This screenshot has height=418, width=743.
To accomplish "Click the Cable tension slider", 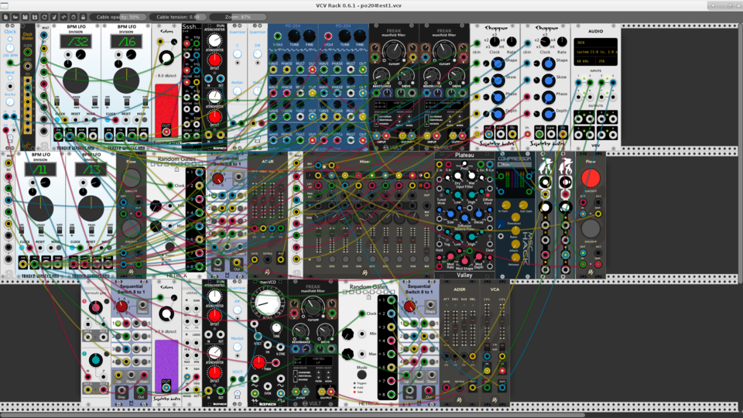I will coord(178,17).
